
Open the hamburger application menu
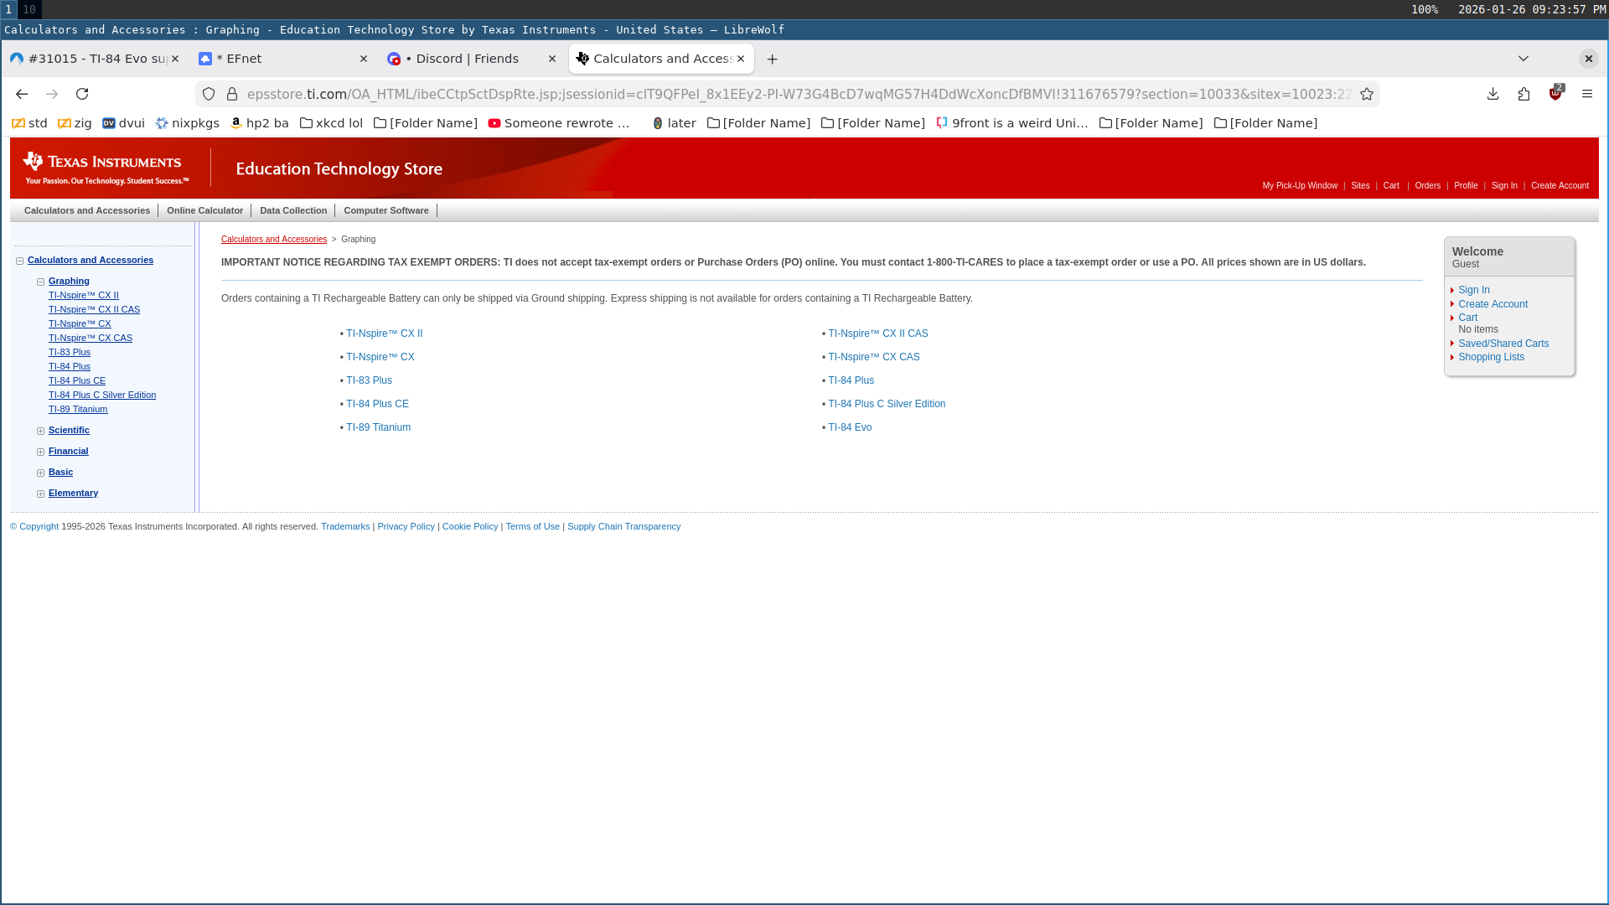point(1586,94)
